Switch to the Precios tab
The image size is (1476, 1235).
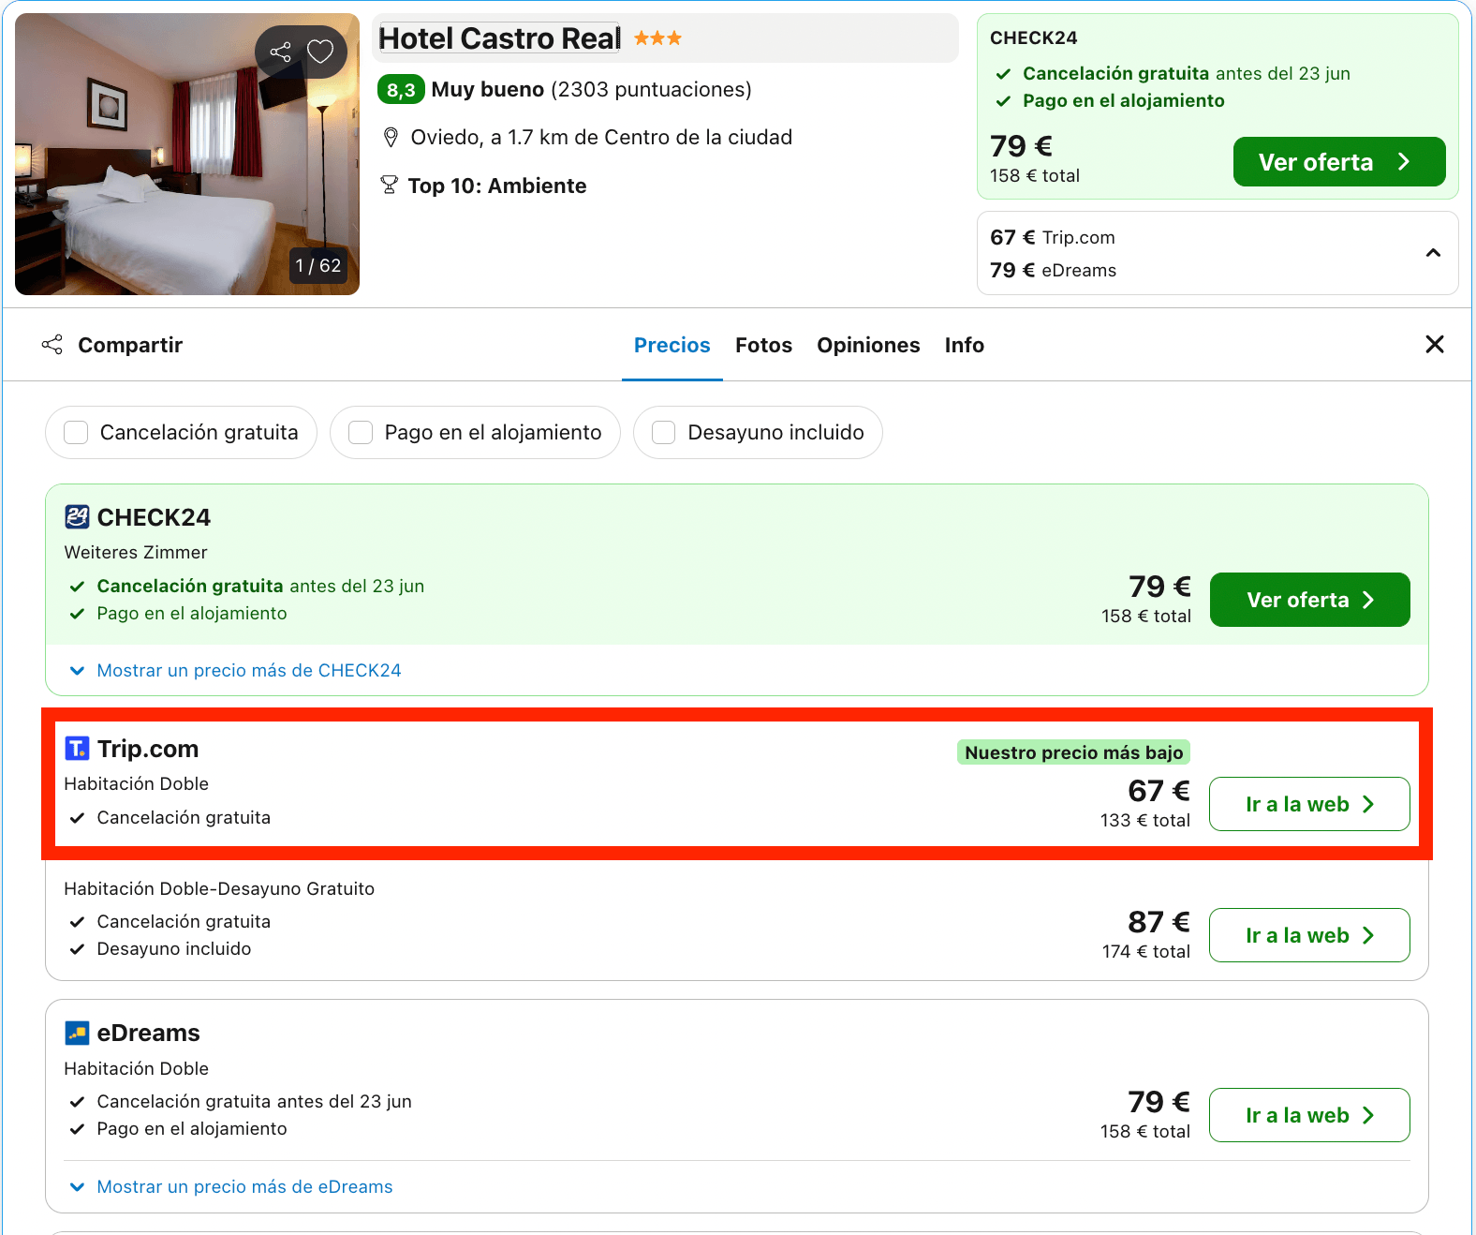672,345
